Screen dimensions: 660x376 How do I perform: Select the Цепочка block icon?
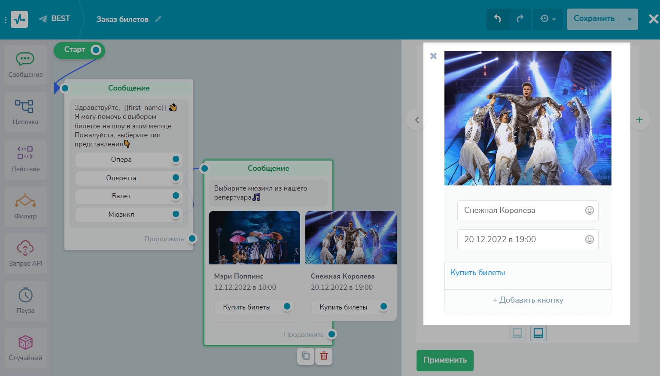pyautogui.click(x=25, y=112)
